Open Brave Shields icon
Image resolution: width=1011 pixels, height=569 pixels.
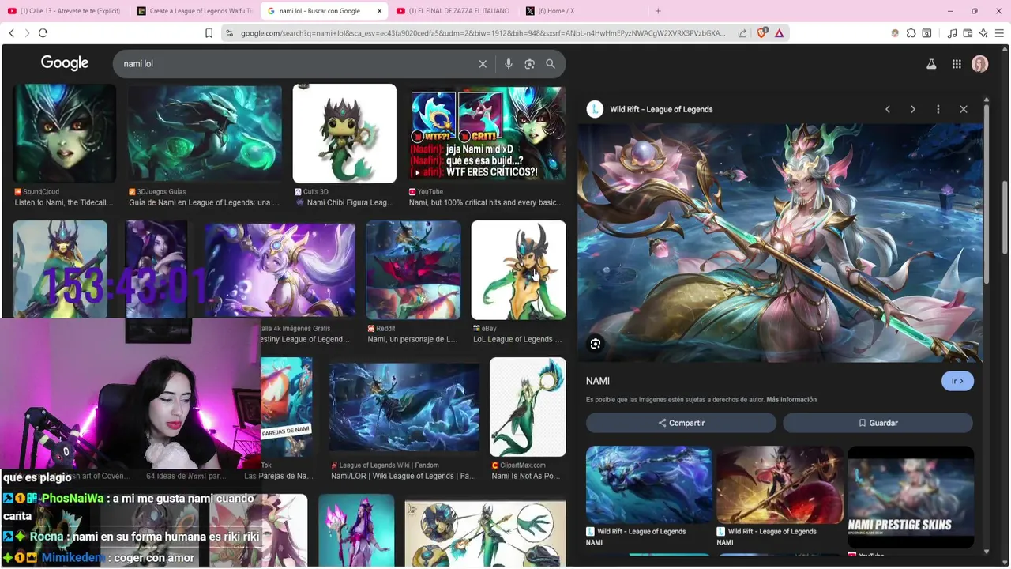coord(761,33)
